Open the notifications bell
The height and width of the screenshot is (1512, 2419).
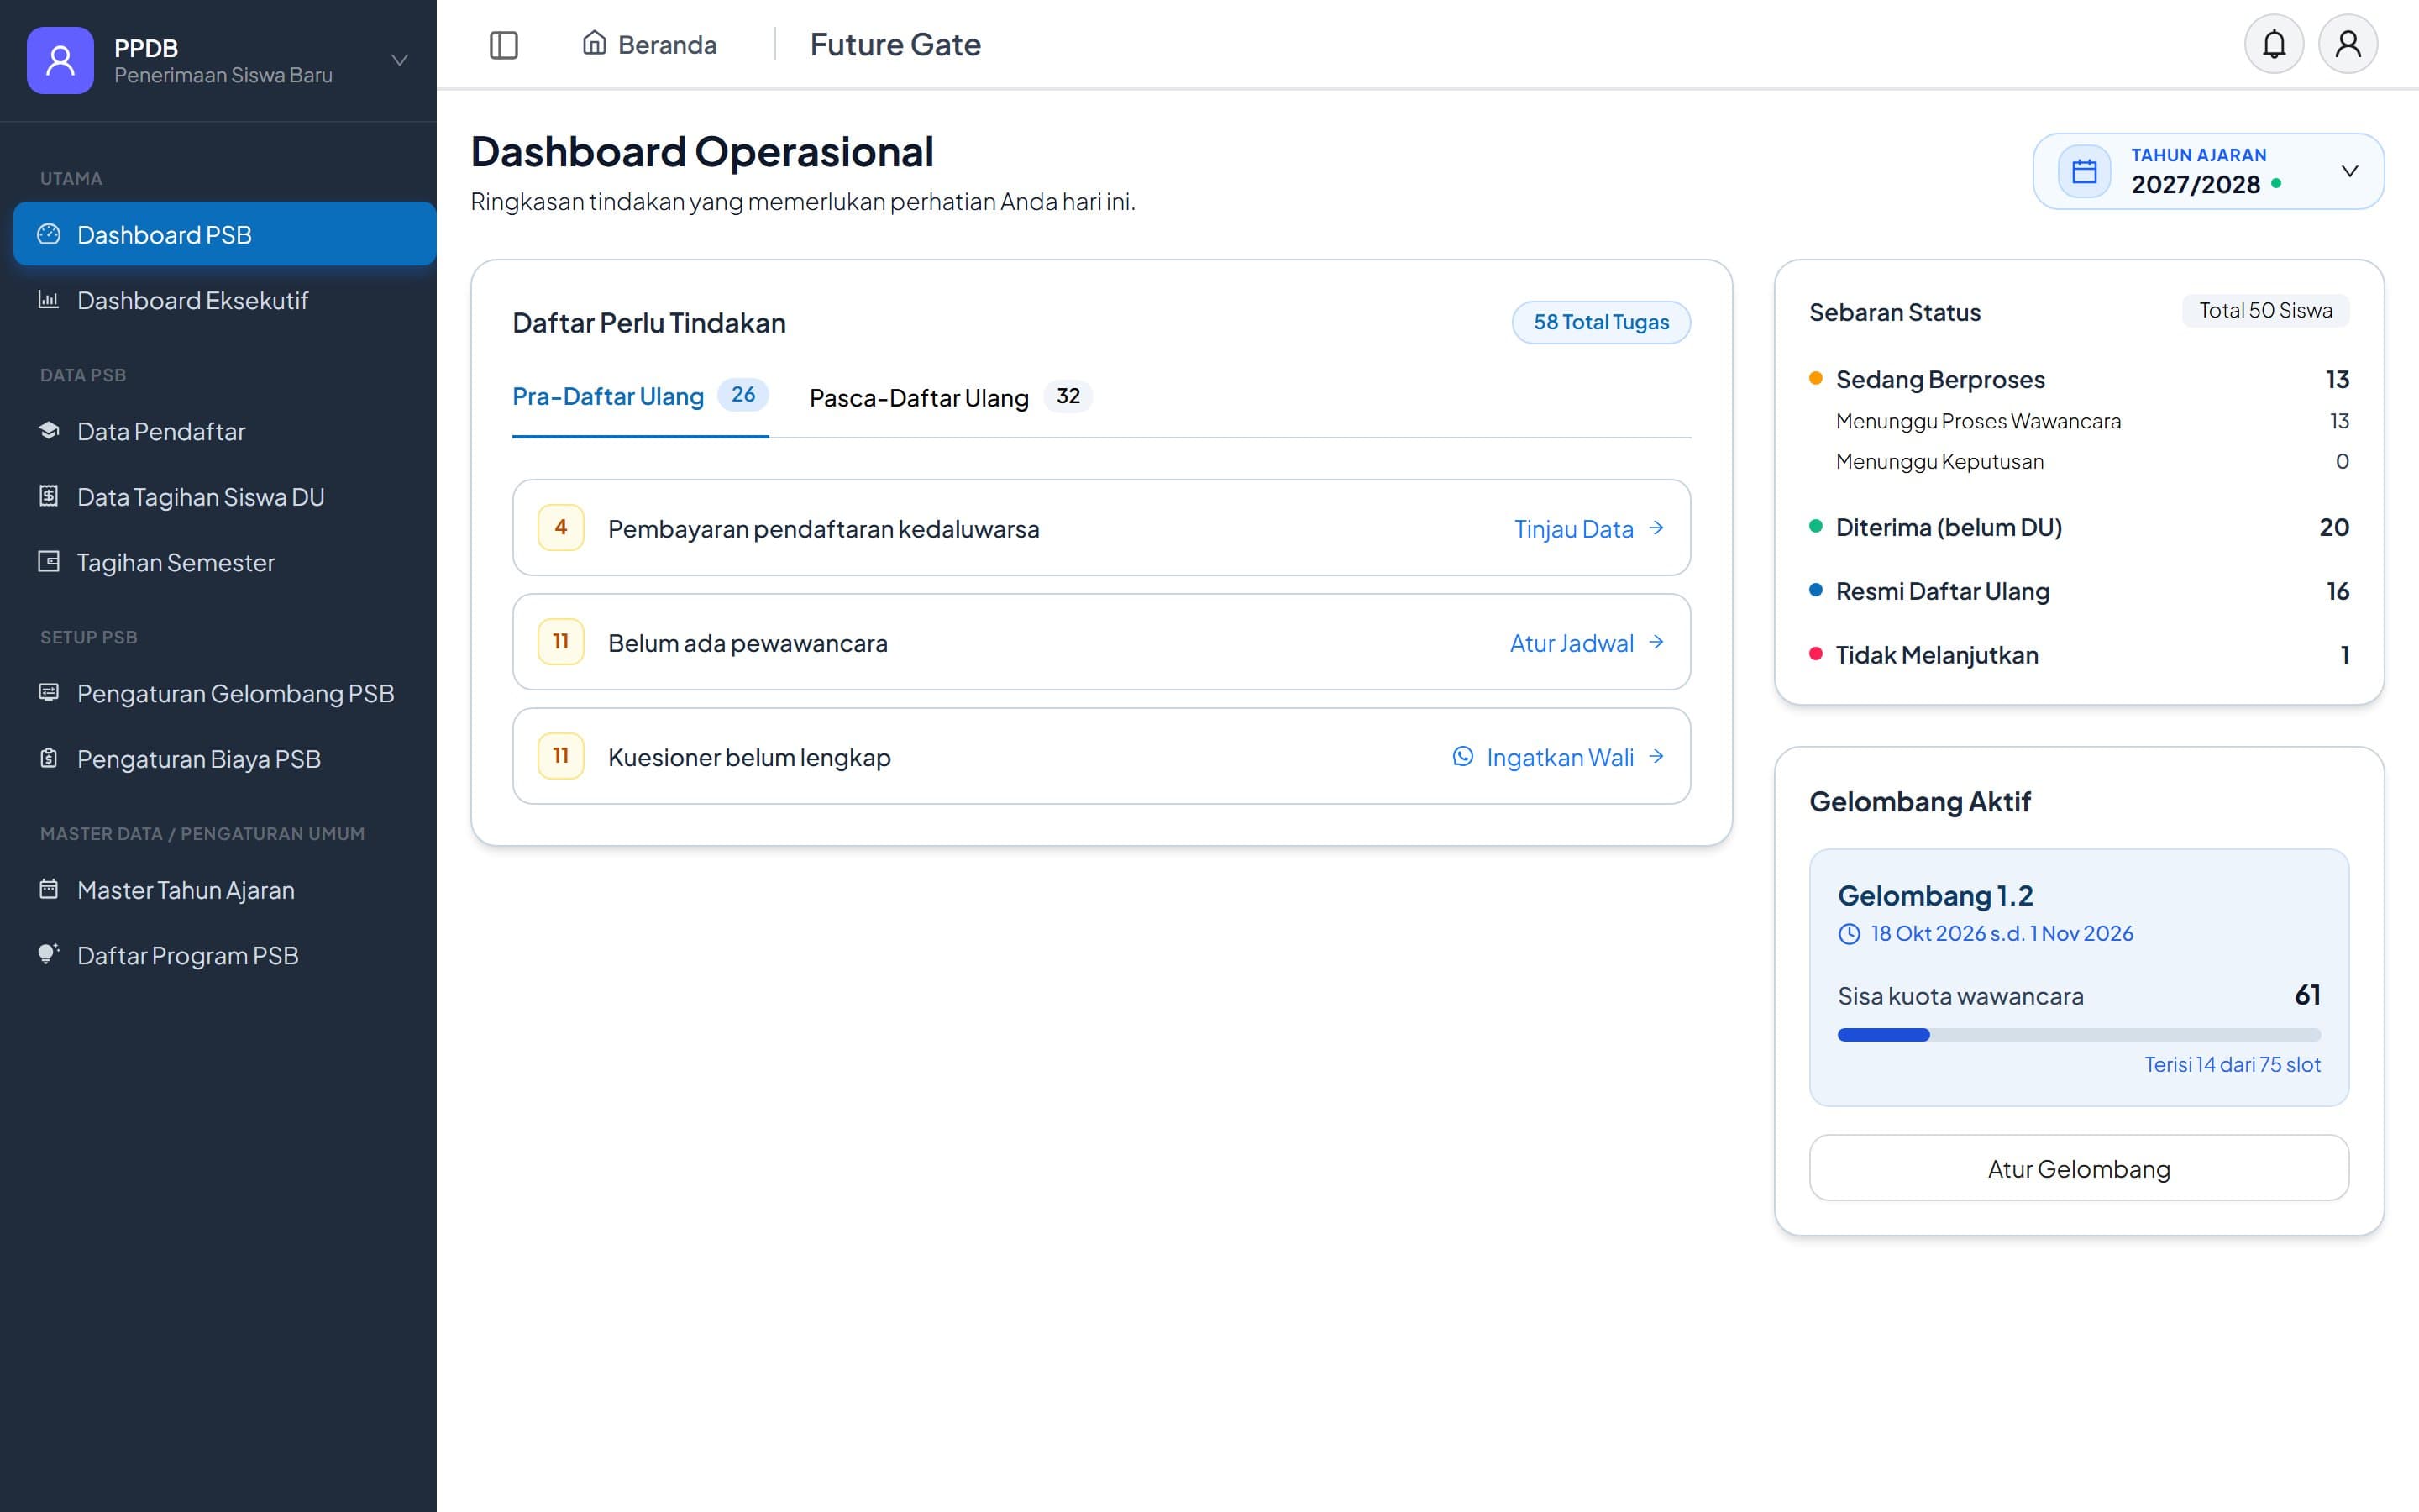point(2273,44)
